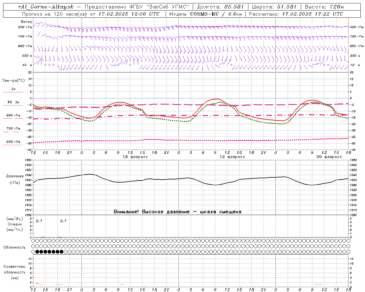Click the "Конвективн." convective cloud label
This screenshot has width=365, height=292.
pyautogui.click(x=15, y=267)
